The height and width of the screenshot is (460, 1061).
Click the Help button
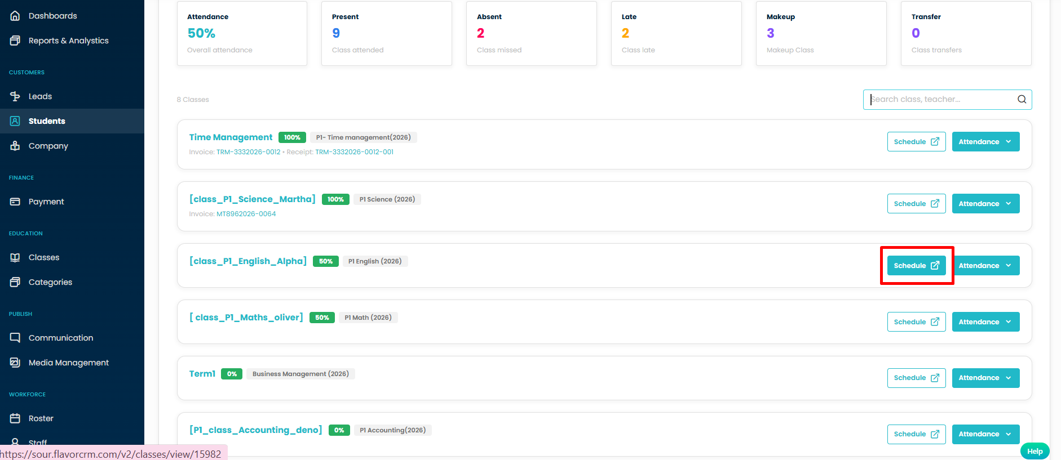1035,451
